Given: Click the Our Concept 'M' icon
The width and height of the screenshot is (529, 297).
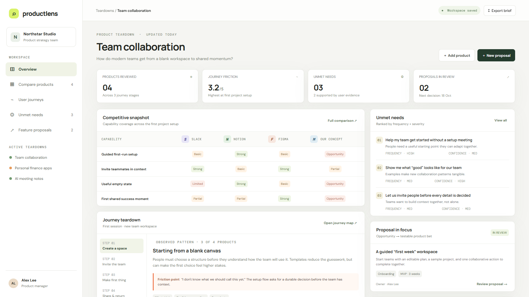Looking at the screenshot, I should pos(314,139).
